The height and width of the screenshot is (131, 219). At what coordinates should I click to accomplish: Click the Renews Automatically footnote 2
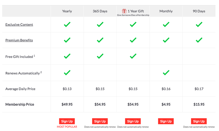[x=41, y=72]
